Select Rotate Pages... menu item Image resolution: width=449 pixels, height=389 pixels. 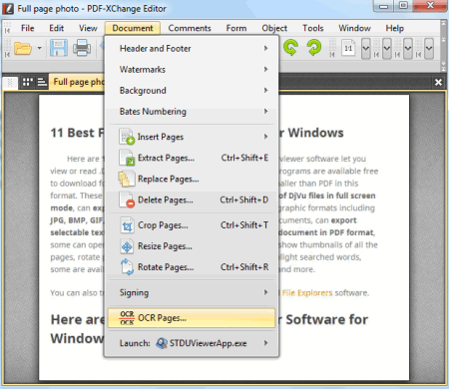pyautogui.click(x=192, y=267)
